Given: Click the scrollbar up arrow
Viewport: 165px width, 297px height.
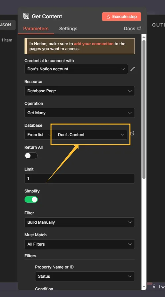Looking at the screenshot, I should 144,37.
